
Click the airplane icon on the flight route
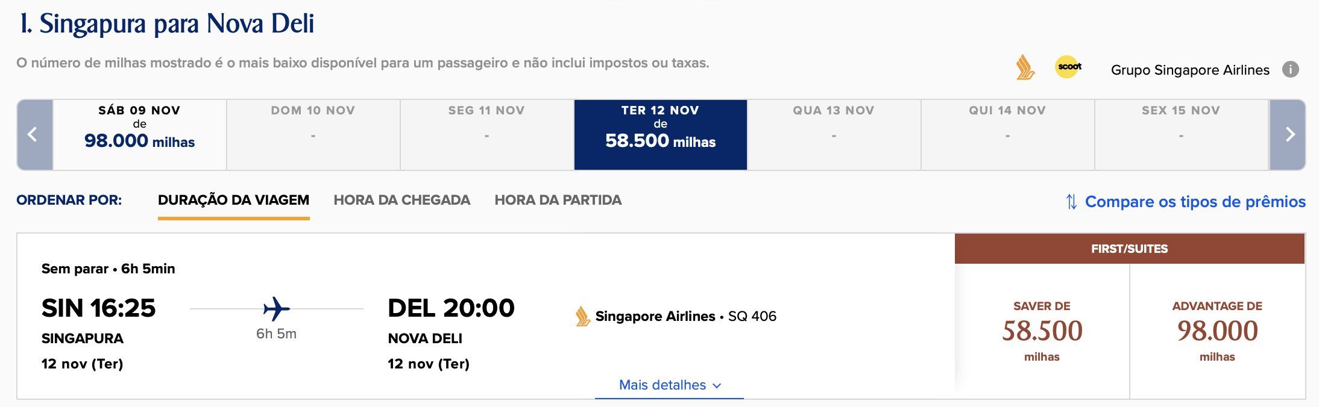(277, 309)
